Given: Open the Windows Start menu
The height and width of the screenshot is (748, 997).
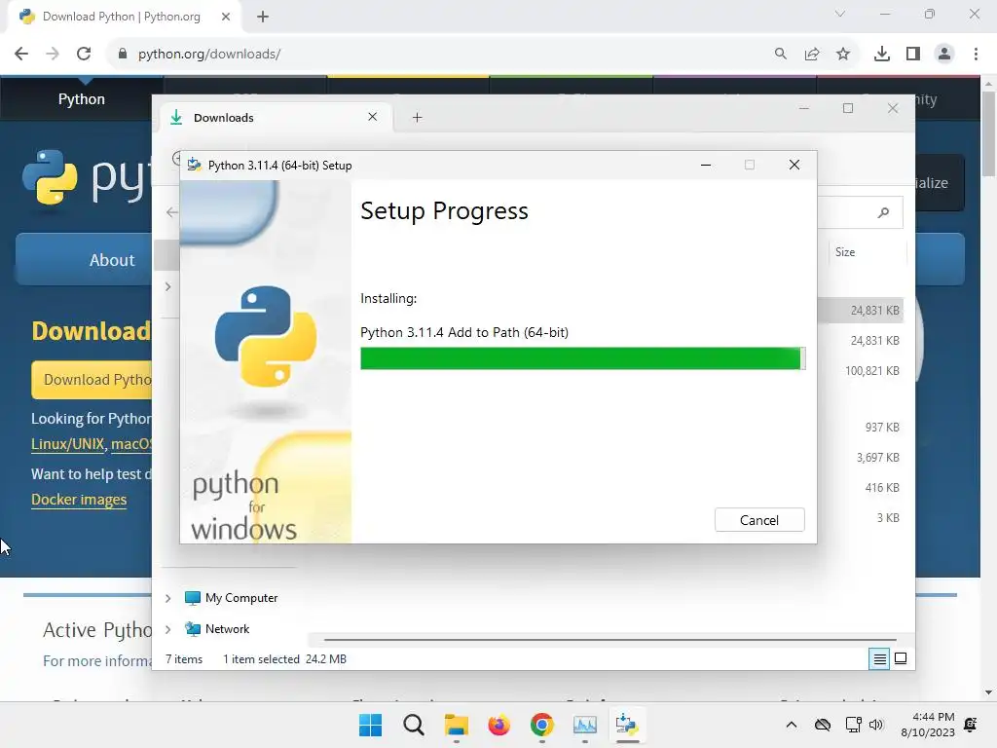Looking at the screenshot, I should pyautogui.click(x=370, y=725).
